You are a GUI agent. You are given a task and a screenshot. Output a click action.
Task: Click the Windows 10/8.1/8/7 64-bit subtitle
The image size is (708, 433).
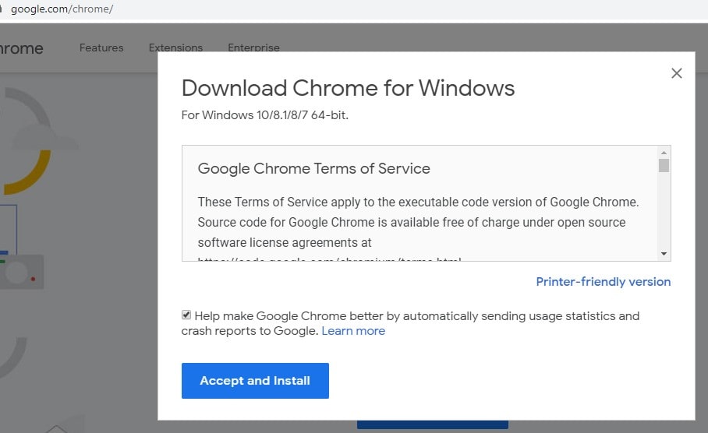[264, 115]
